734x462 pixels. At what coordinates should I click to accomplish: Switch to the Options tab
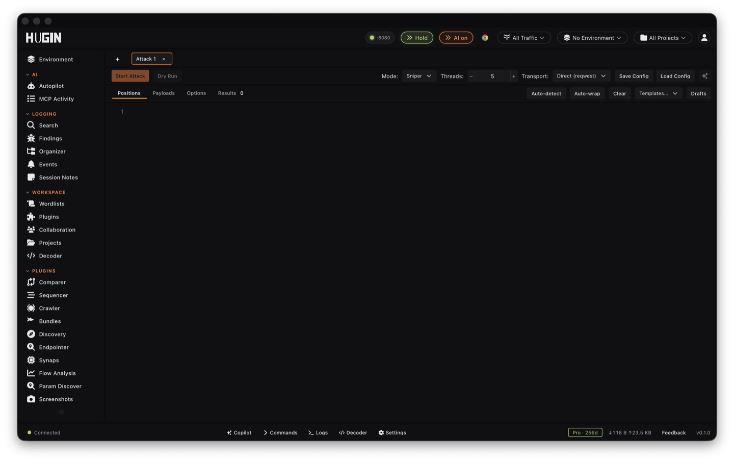pos(196,93)
